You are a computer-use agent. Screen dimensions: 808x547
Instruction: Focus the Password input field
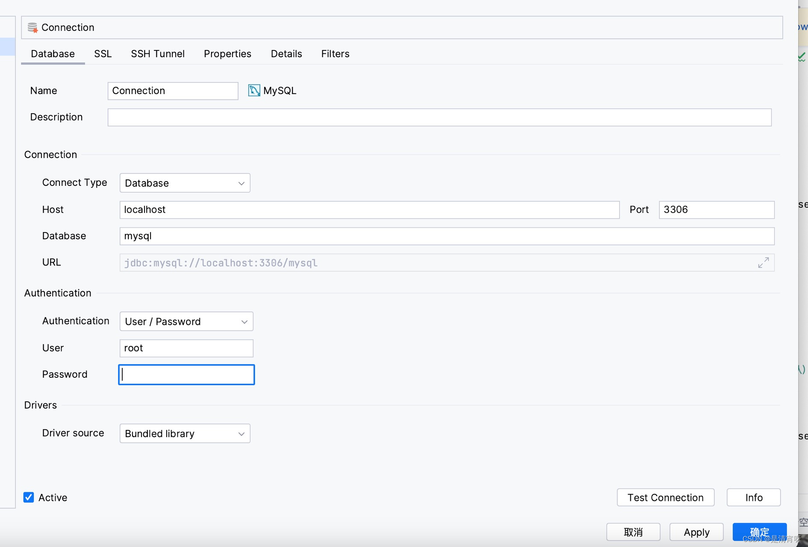tap(186, 374)
